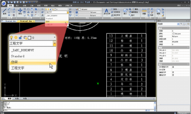Screen dimensions: 191x114
Task: Click the Edit Attributes (编辑属性) icon
Action: click(133, 12)
